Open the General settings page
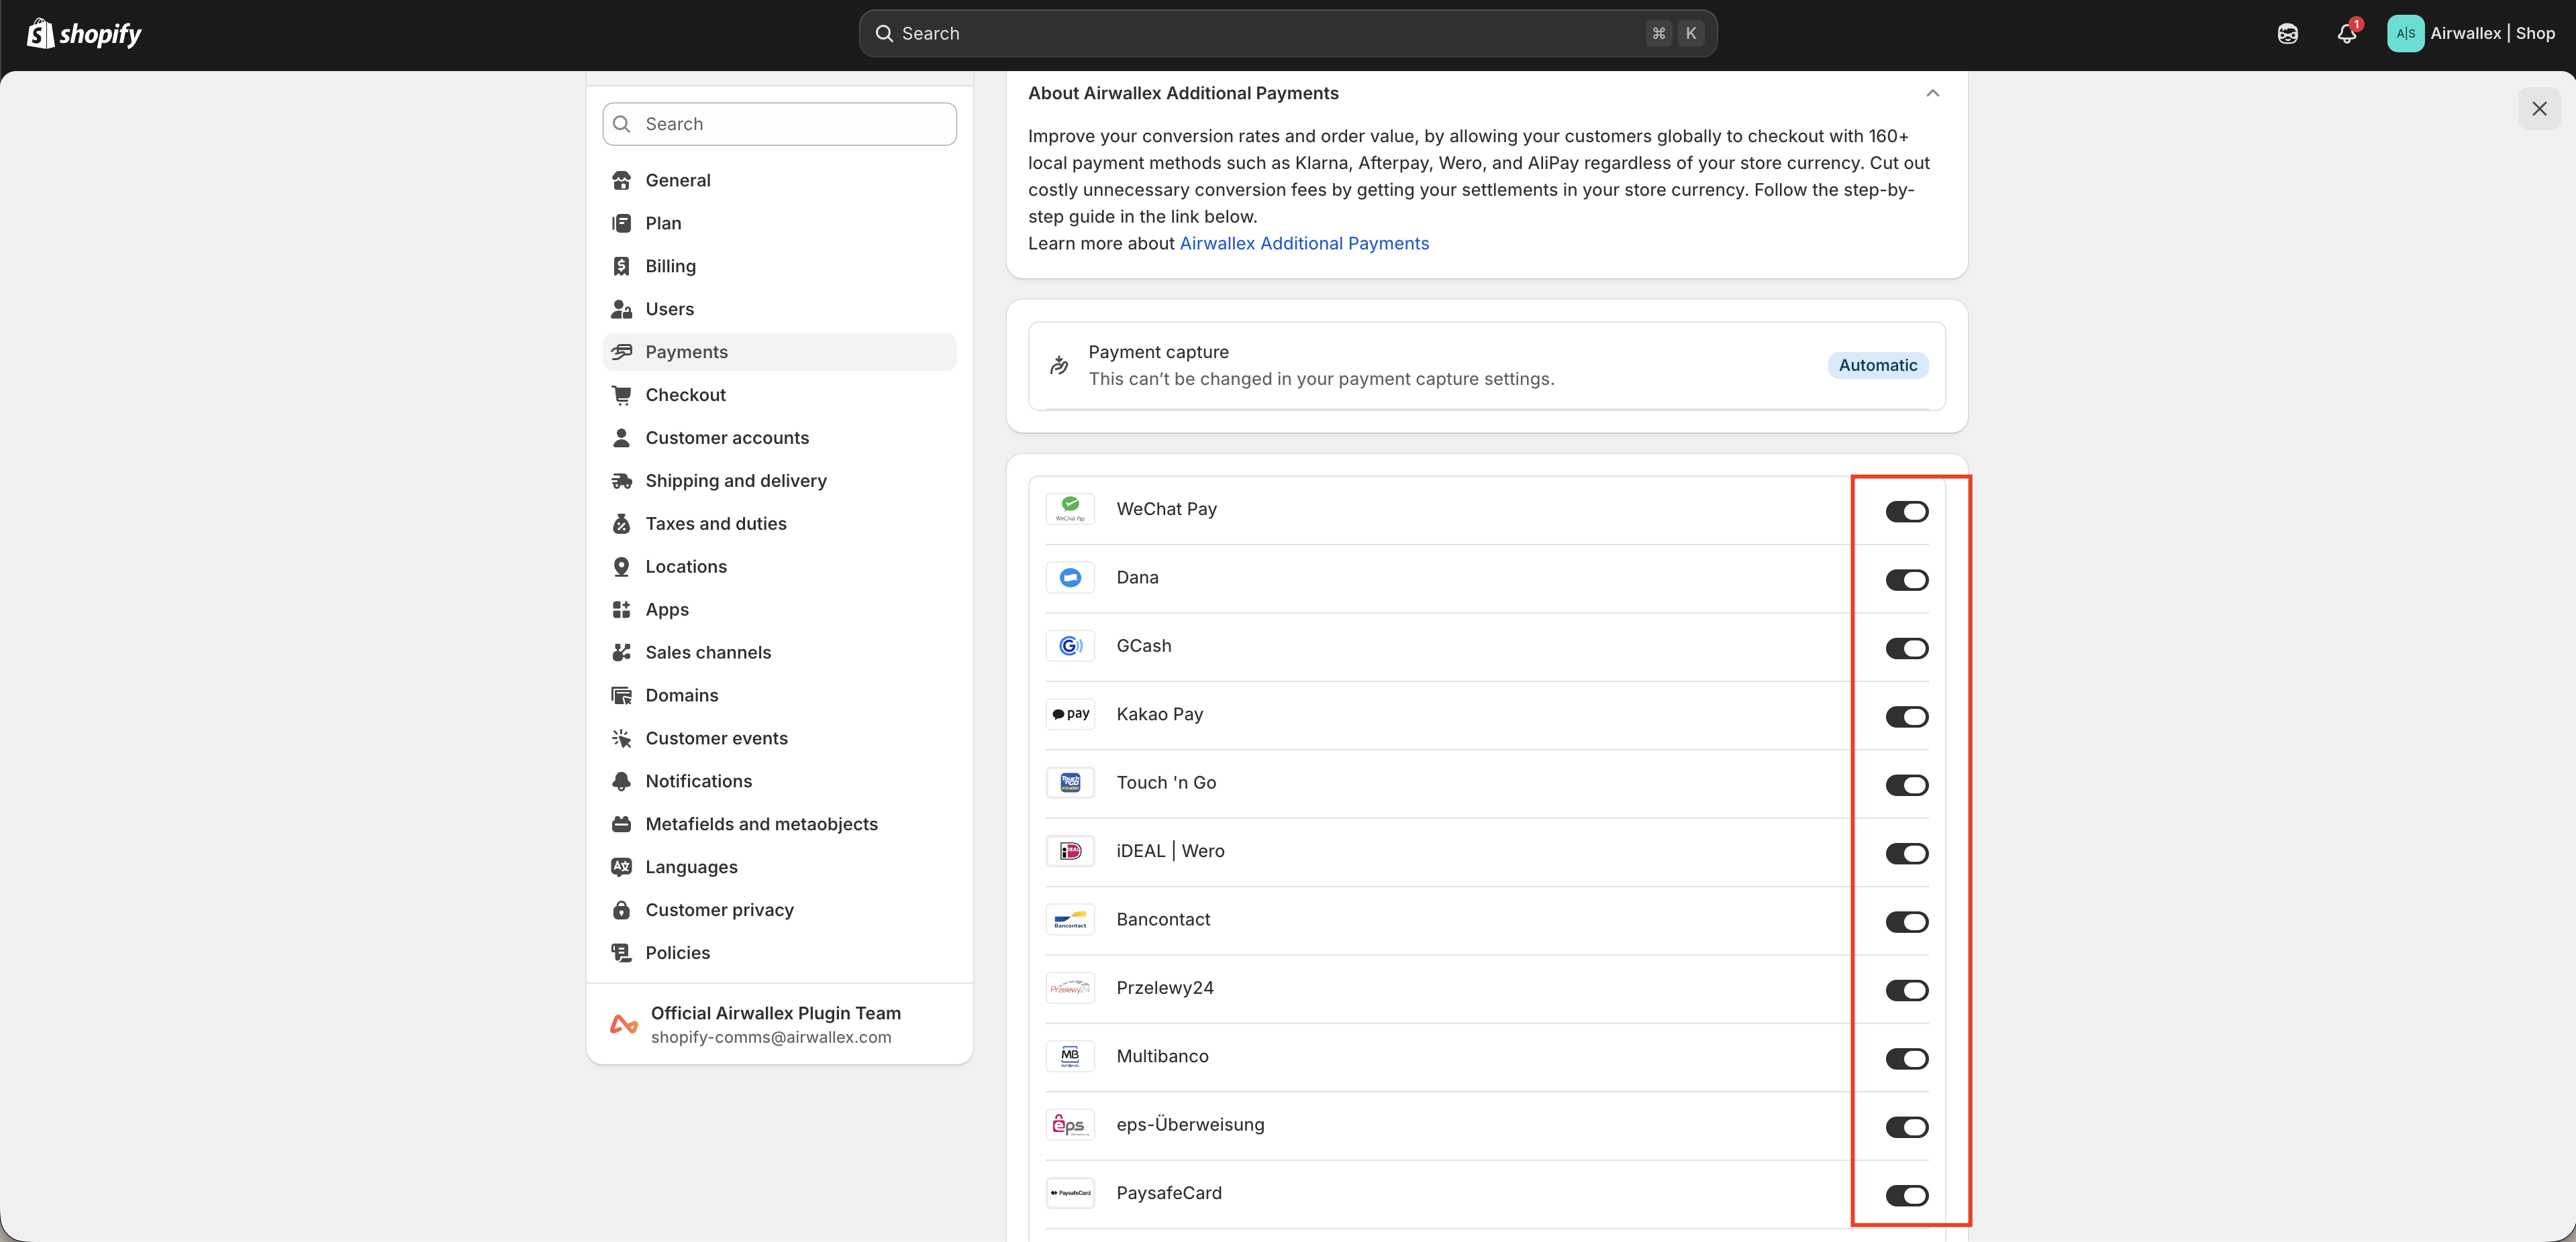 [779, 181]
